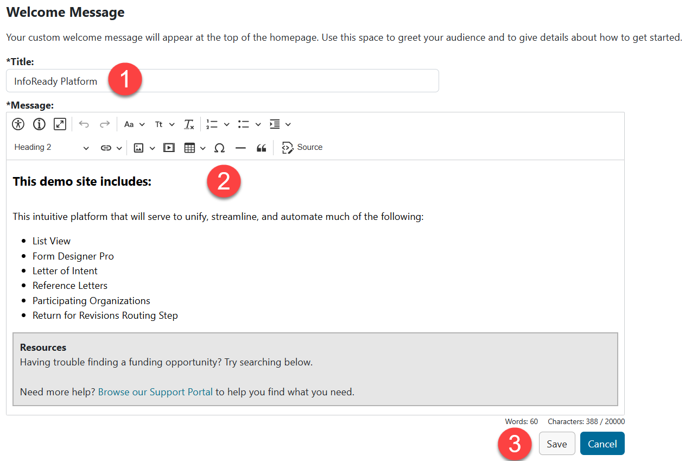Viewport: 685px width, 461px height.
Task: Insert a special character (omega)
Action: pyautogui.click(x=219, y=148)
